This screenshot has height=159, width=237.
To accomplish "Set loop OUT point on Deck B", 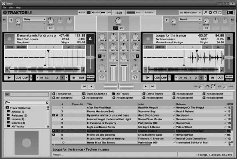I will click(x=220, y=78).
